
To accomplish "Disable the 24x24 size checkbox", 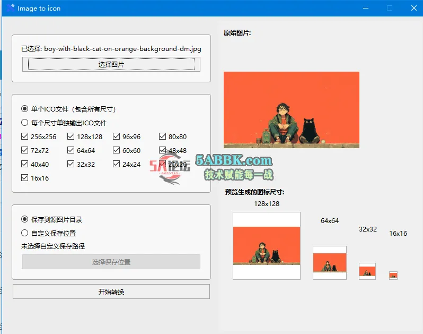I will click(x=116, y=164).
